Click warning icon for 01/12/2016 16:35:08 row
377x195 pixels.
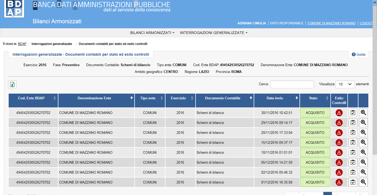(x=339, y=182)
